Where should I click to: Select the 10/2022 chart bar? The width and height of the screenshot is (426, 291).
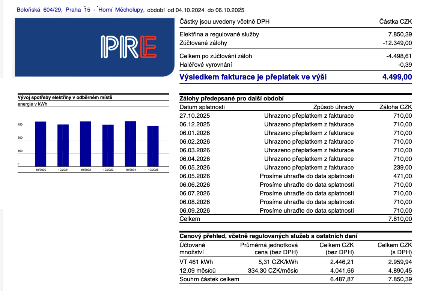(x=86, y=144)
